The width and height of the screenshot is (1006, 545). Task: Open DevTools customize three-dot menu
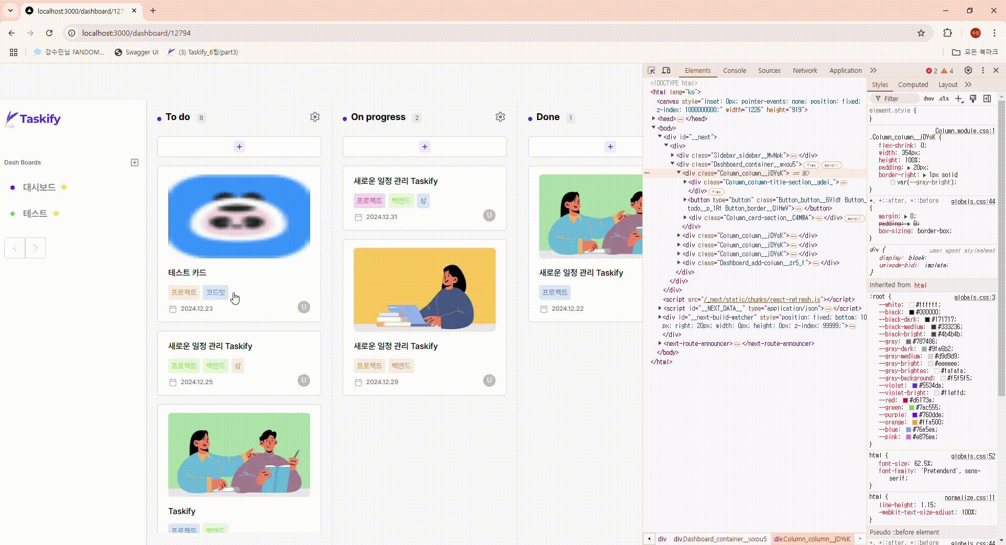point(983,70)
